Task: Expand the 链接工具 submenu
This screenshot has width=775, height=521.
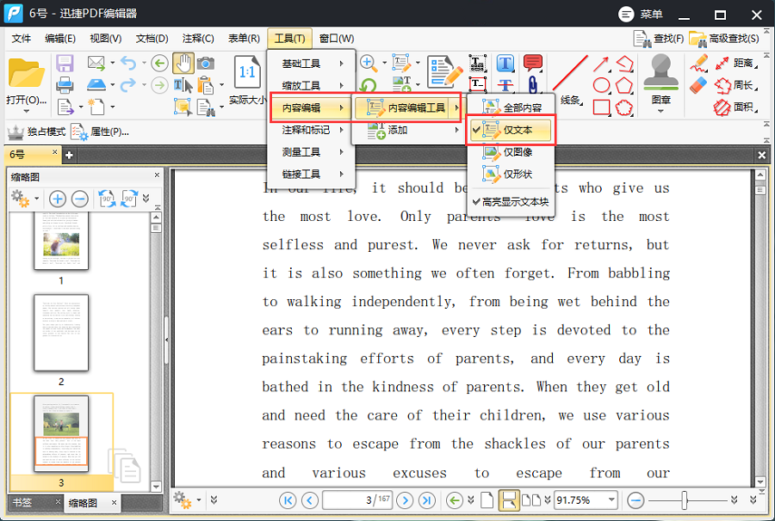Action: tap(311, 174)
